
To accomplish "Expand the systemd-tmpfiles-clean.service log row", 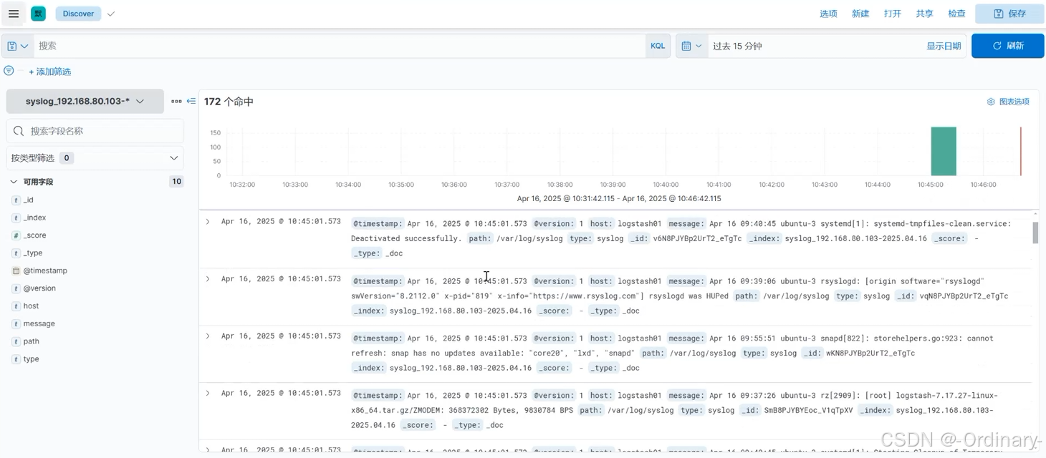I will (x=208, y=222).
